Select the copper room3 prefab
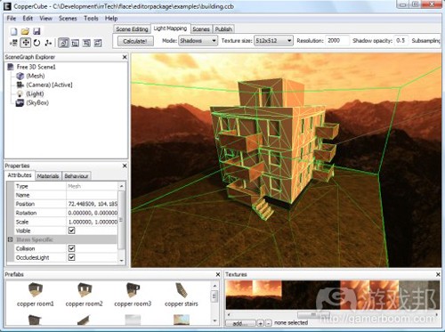 pos(133,295)
